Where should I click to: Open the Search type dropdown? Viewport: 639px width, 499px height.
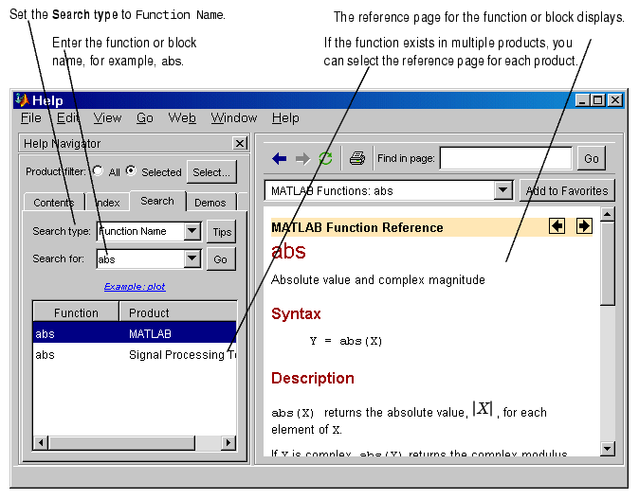[192, 231]
